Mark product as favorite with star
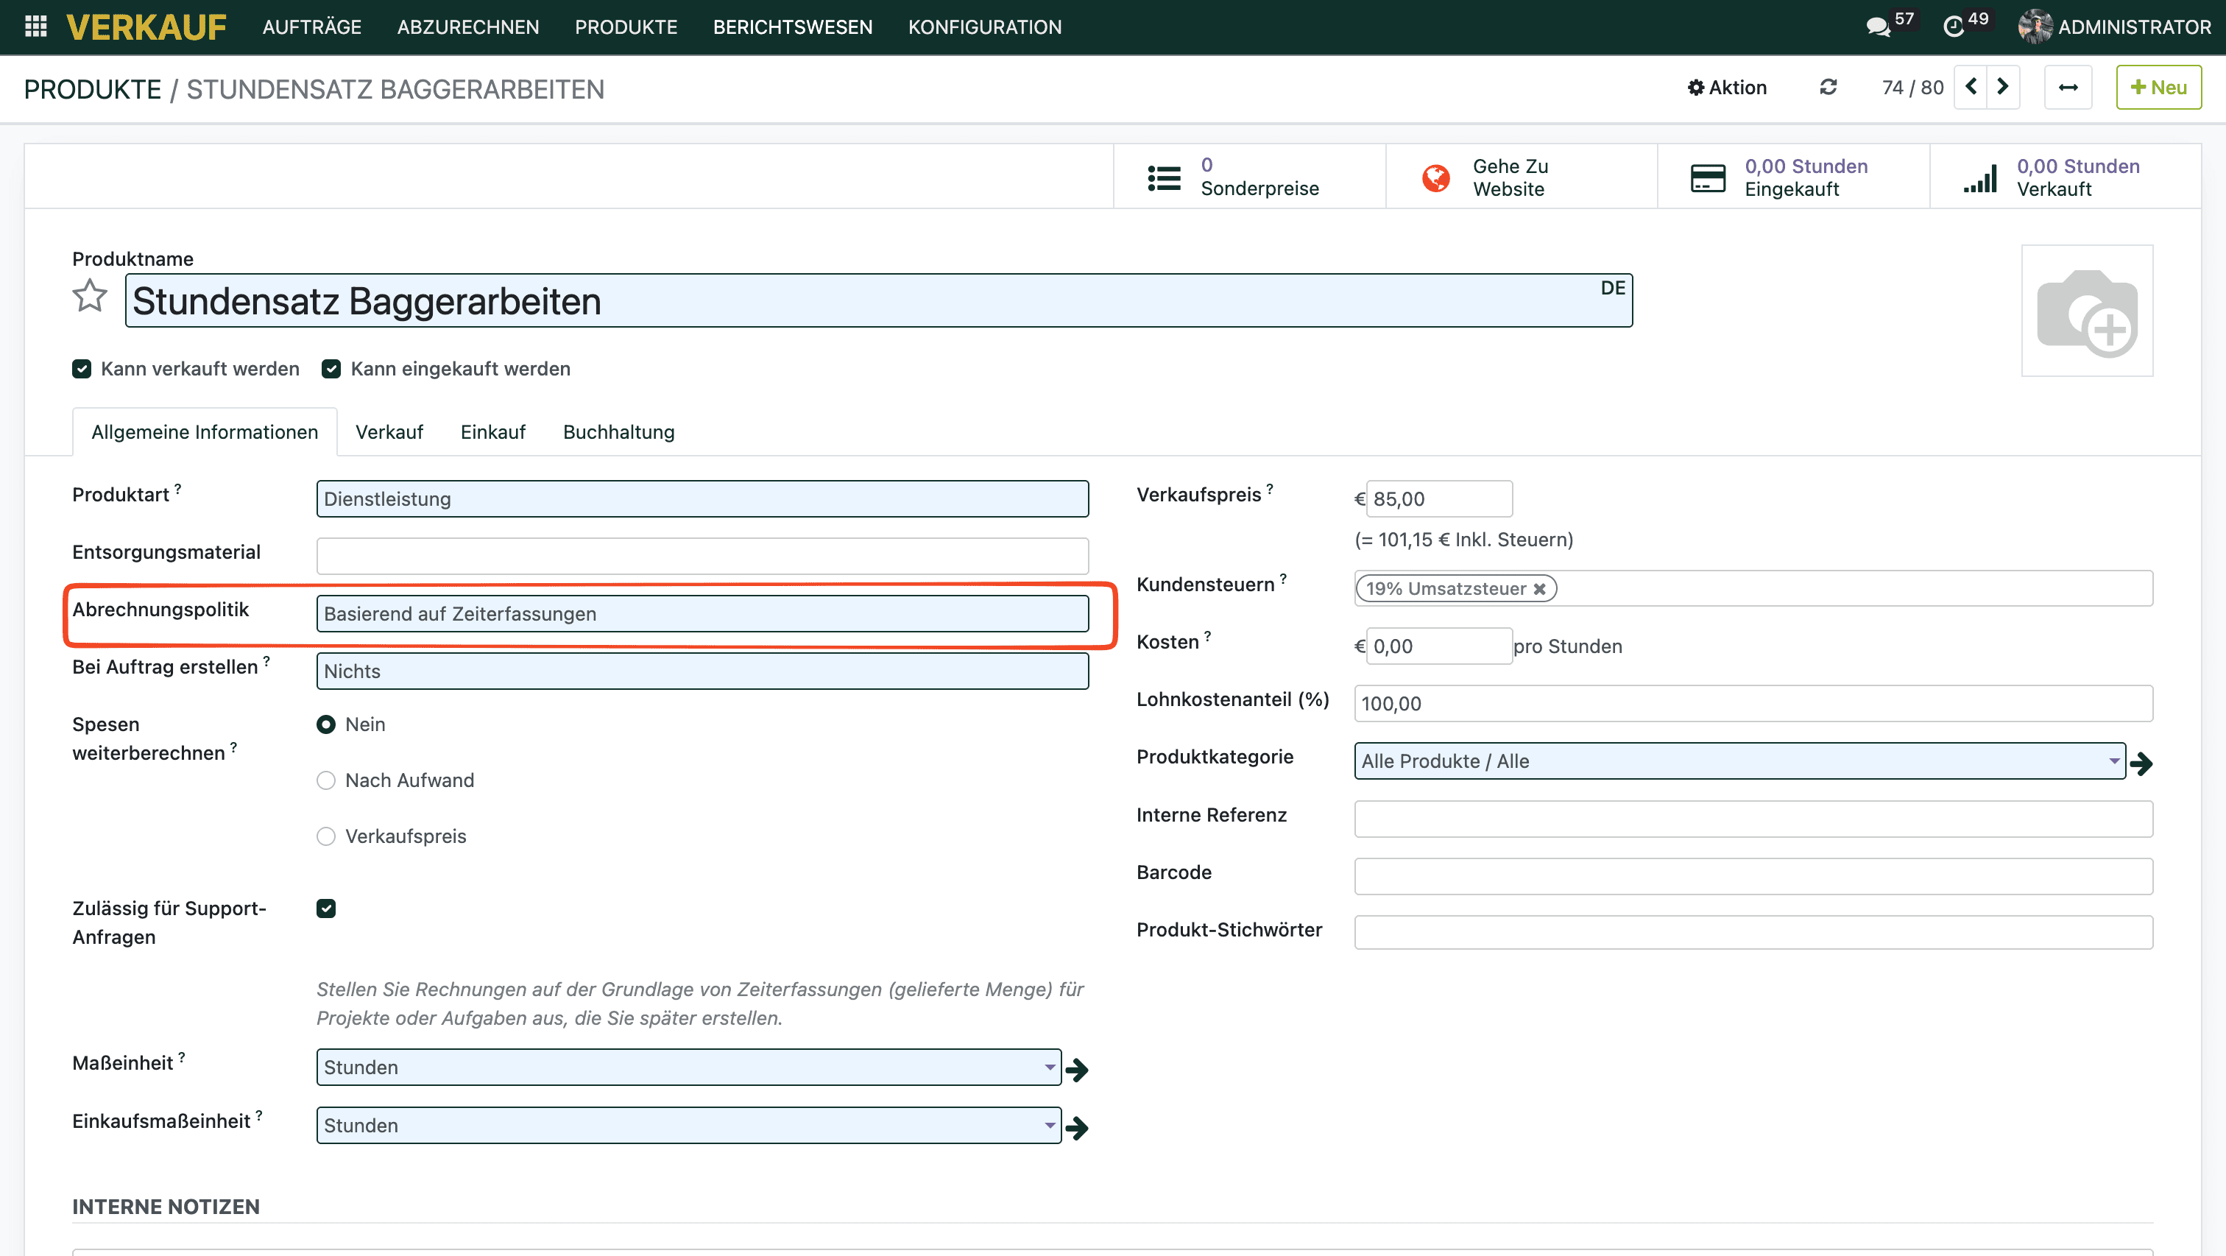This screenshot has height=1256, width=2226. [90, 297]
